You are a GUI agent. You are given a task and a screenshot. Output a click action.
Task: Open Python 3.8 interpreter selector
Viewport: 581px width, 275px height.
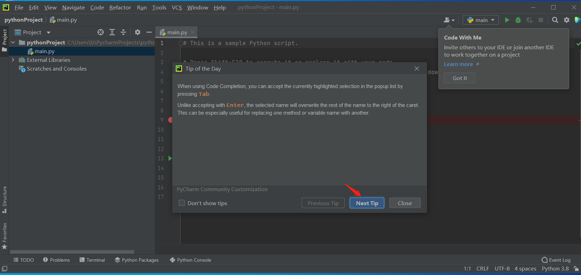[x=555, y=269]
